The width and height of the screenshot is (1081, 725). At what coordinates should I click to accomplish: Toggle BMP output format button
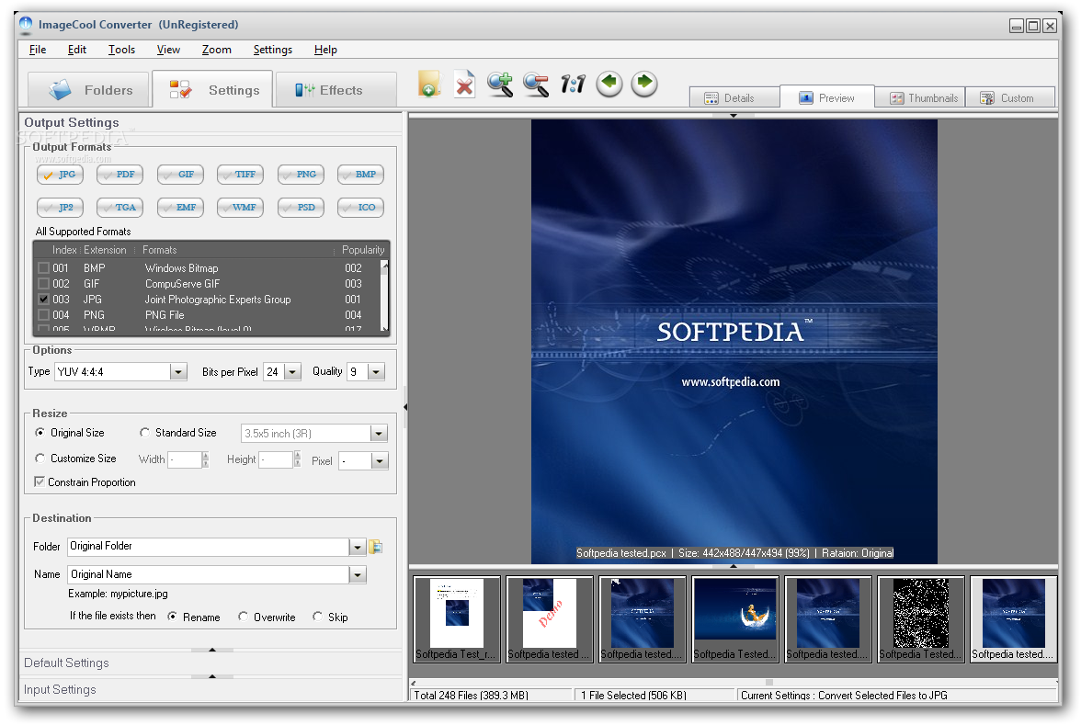click(x=360, y=175)
